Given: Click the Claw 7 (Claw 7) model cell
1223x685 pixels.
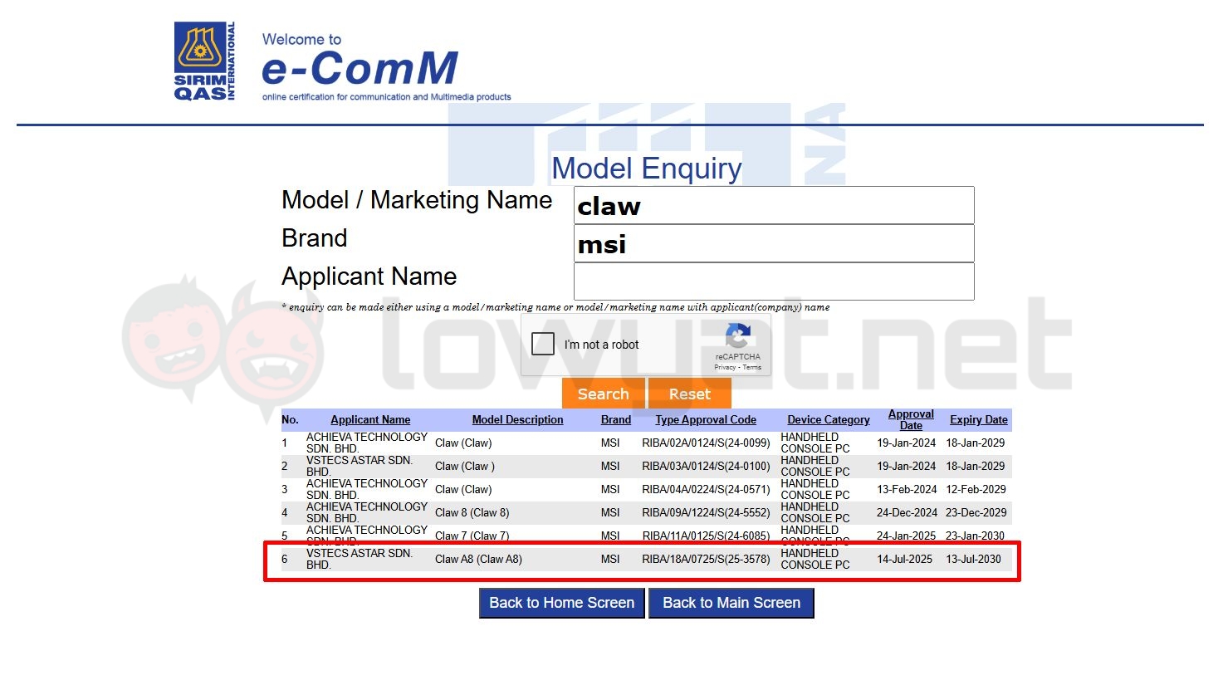Looking at the screenshot, I should [472, 536].
